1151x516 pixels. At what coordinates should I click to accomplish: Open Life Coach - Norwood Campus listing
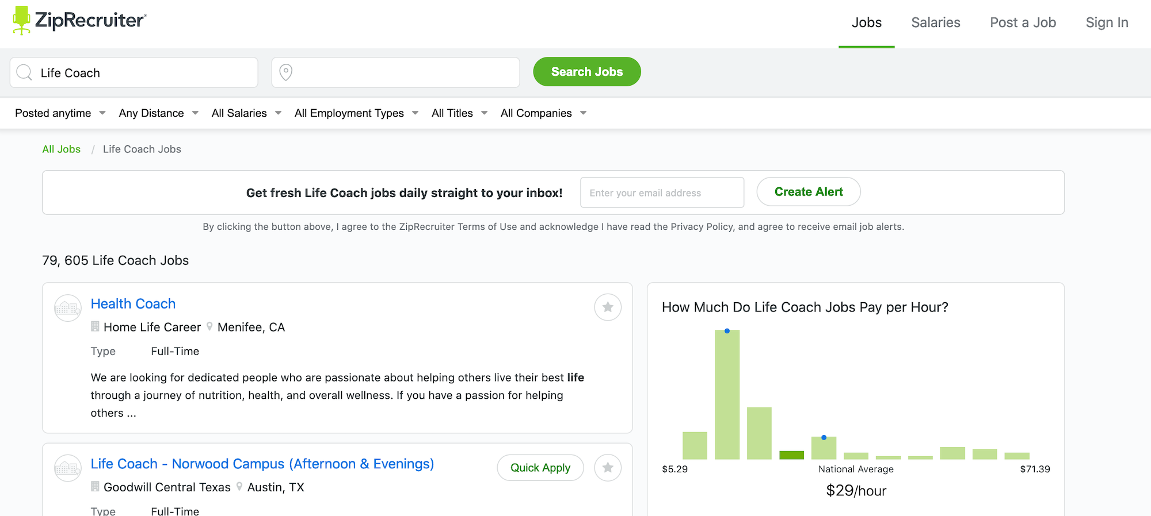(x=262, y=464)
